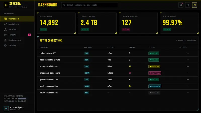Open actions menu for proxy-wraith-sec
201x113 pixels.
point(188,66)
